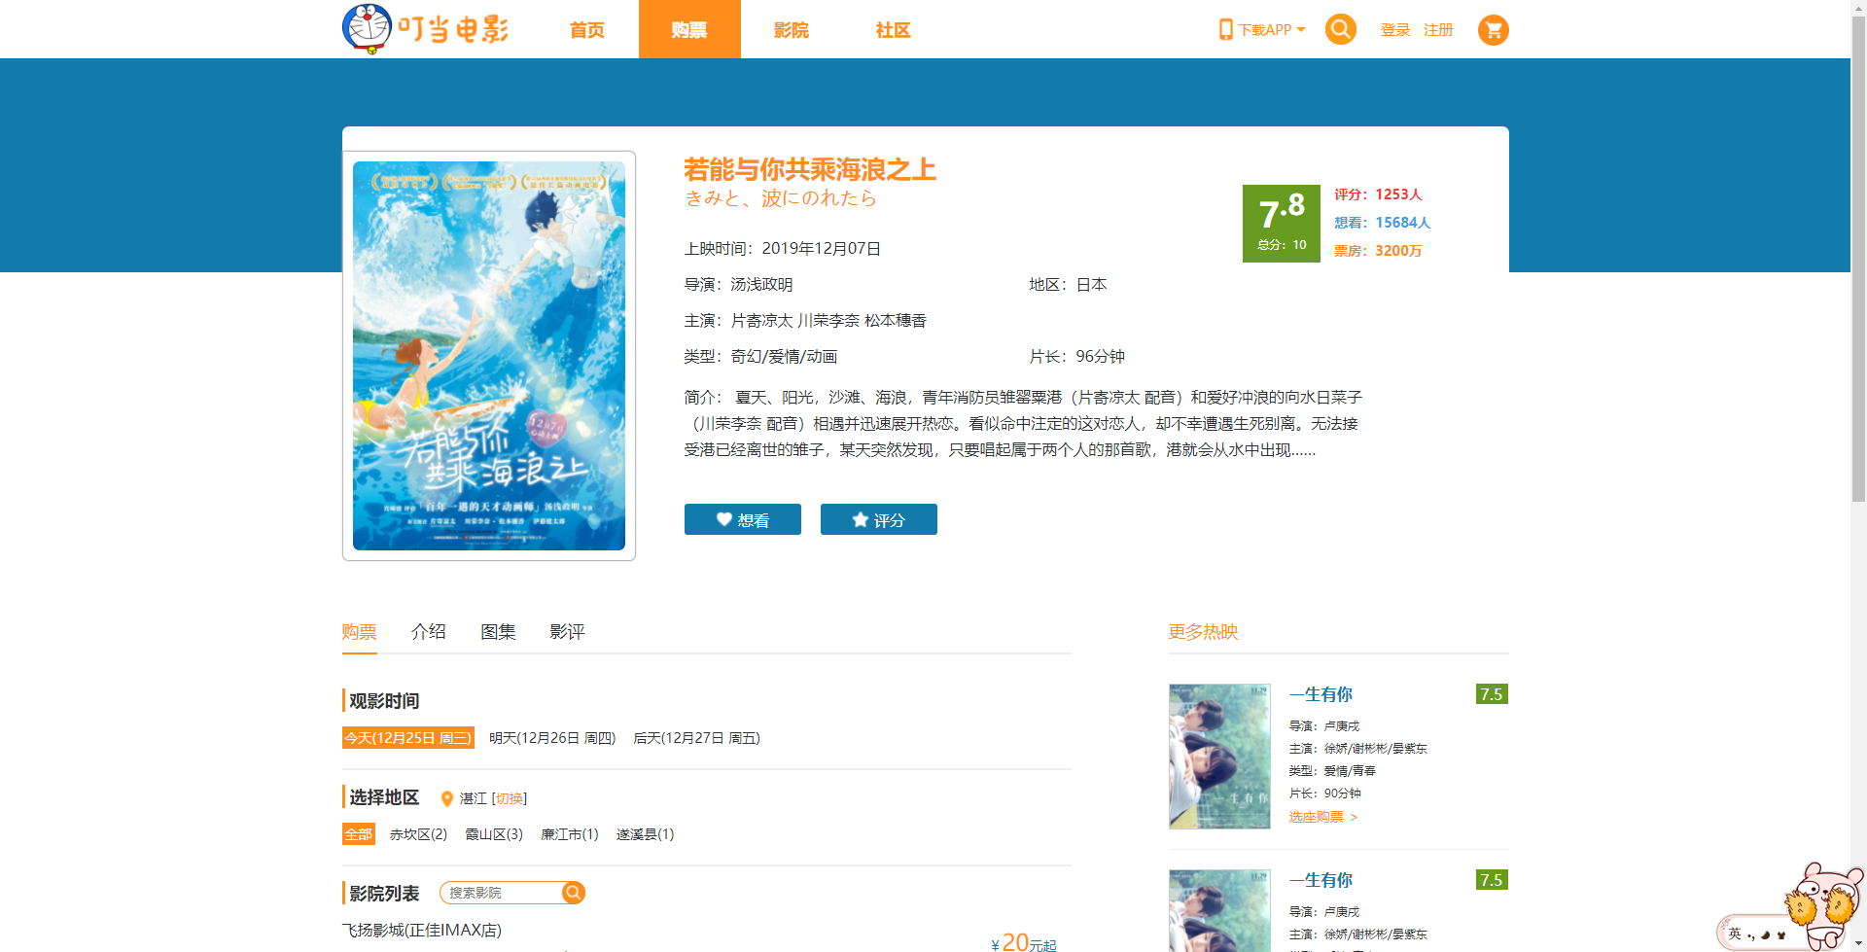1867x952 pixels.
Task: Switch to the 介绍 tab
Action: click(x=429, y=632)
